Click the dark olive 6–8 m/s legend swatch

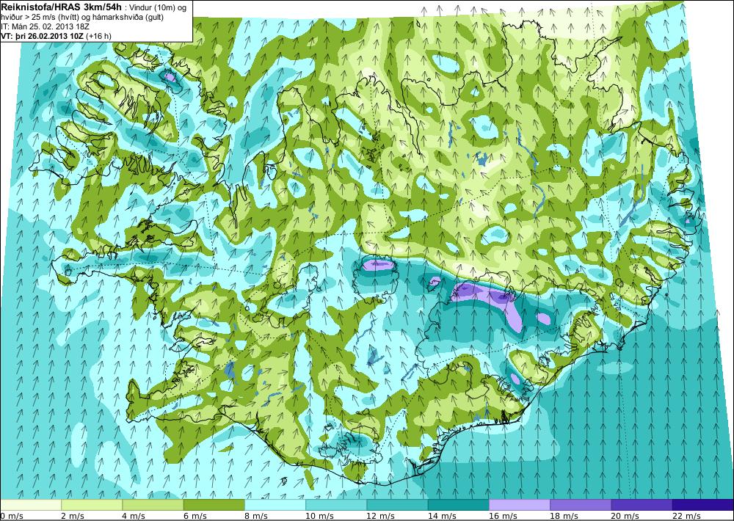click(x=214, y=505)
